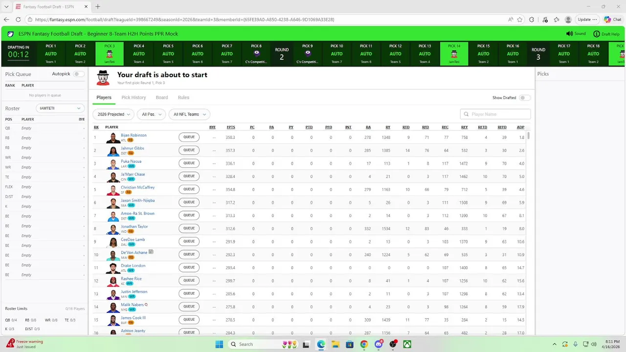Open the Ja'Marr Chase player link

coord(133,174)
